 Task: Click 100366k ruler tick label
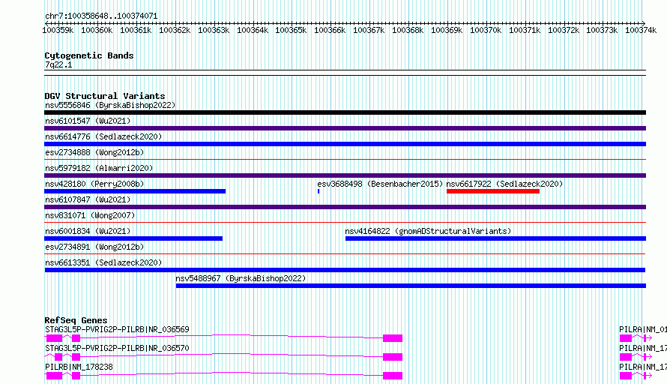click(x=330, y=30)
